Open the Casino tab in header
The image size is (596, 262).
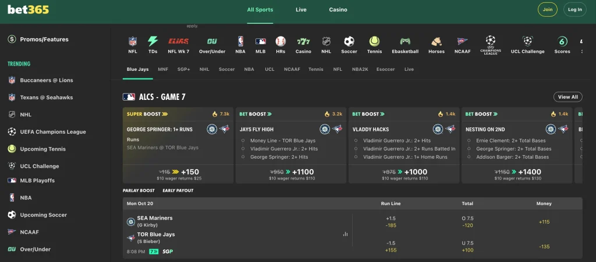coord(338,10)
